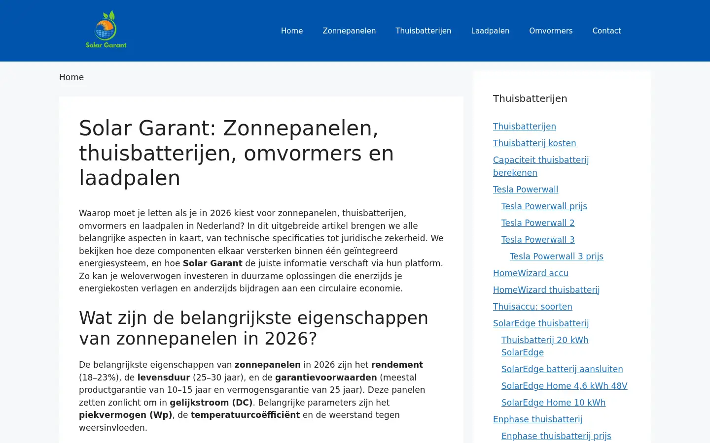Open Thuisbatterij 20 kWh SolarEdge link
Screen dimensions: 710x443
pos(545,346)
